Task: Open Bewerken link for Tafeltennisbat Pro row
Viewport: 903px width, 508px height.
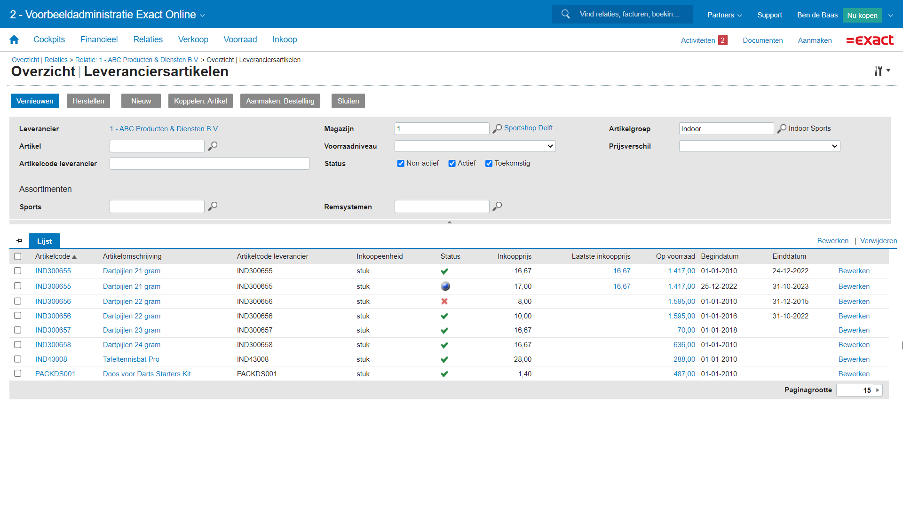Action: [854, 359]
